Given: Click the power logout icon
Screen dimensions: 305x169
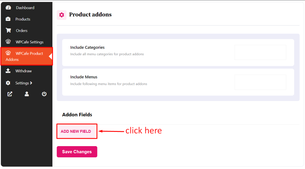Looking at the screenshot, I should click(44, 94).
